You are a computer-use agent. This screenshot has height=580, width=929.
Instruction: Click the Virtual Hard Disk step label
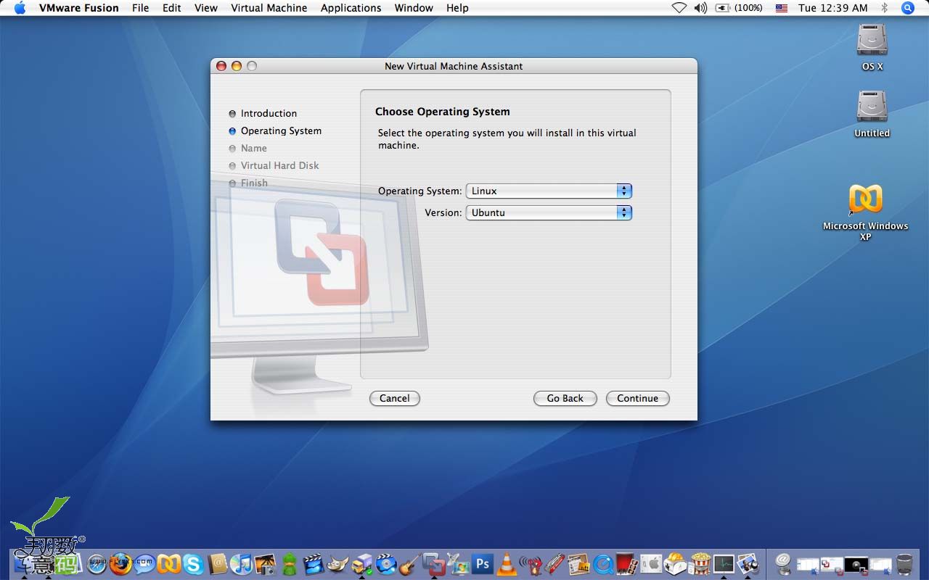pyautogui.click(x=279, y=165)
